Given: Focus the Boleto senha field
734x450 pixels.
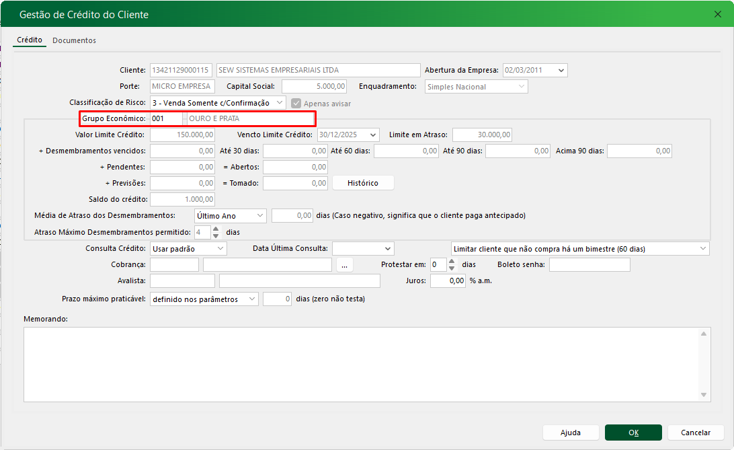Looking at the screenshot, I should [x=590, y=265].
